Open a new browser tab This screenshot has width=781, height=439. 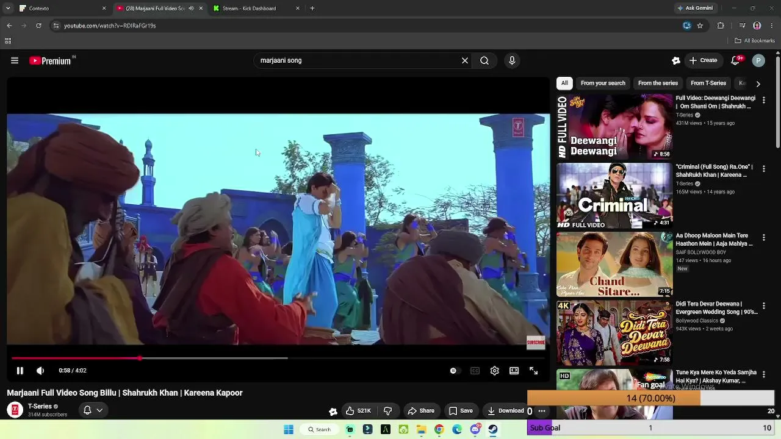(312, 9)
